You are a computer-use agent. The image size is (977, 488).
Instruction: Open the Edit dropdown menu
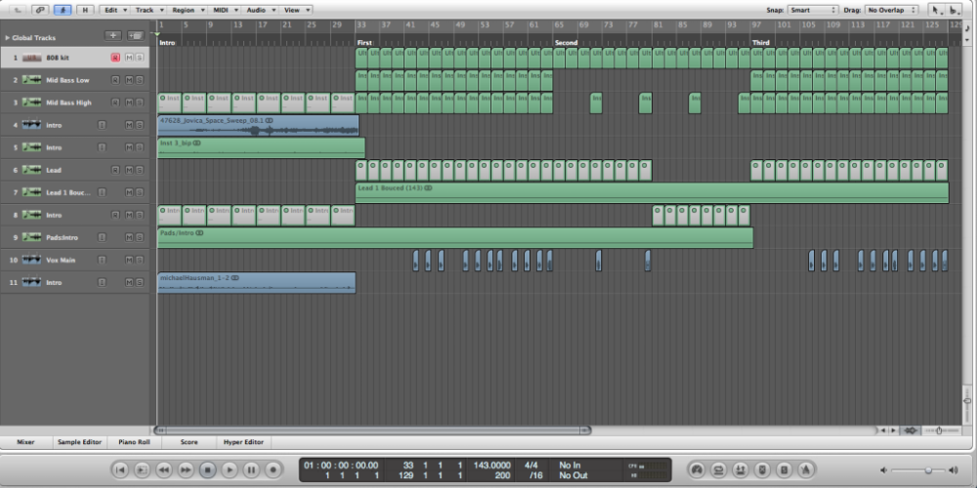coord(115,10)
